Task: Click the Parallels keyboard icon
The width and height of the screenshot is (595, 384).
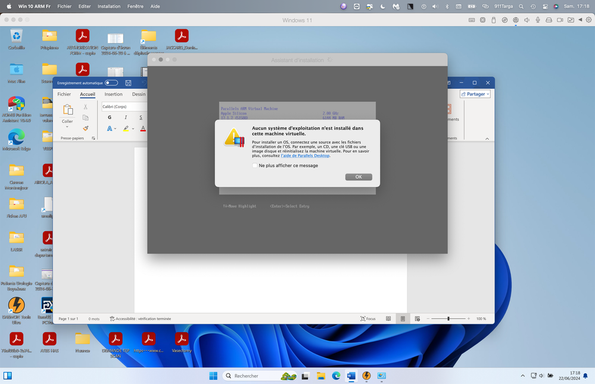Action: [472, 20]
